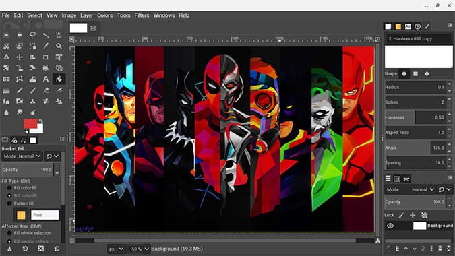This screenshot has width=455, height=256.
Task: Select the Zoom magnifier tool
Action: [x=59, y=46]
